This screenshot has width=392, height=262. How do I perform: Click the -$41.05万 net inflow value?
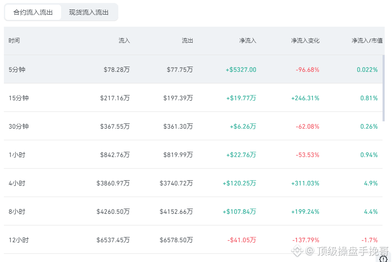click(x=241, y=240)
